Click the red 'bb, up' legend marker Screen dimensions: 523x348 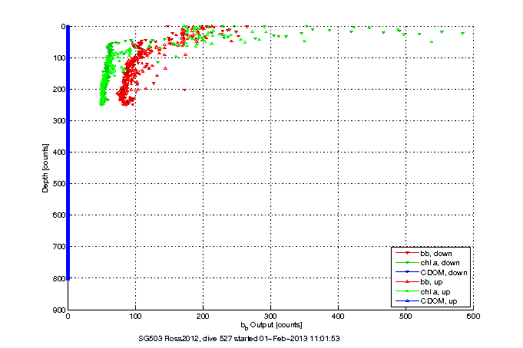[x=407, y=283]
